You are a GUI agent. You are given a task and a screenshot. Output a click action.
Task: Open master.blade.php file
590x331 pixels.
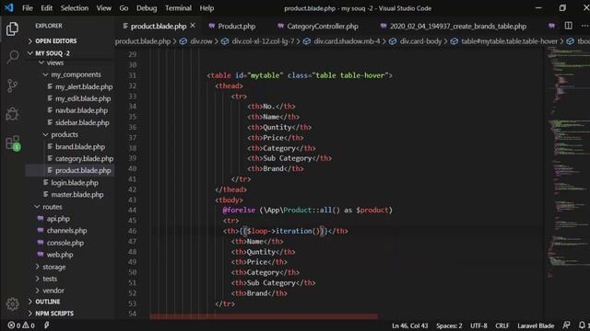77,194
